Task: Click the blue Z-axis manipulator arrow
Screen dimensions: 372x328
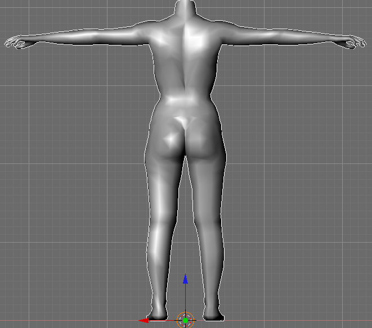Action: (186, 279)
